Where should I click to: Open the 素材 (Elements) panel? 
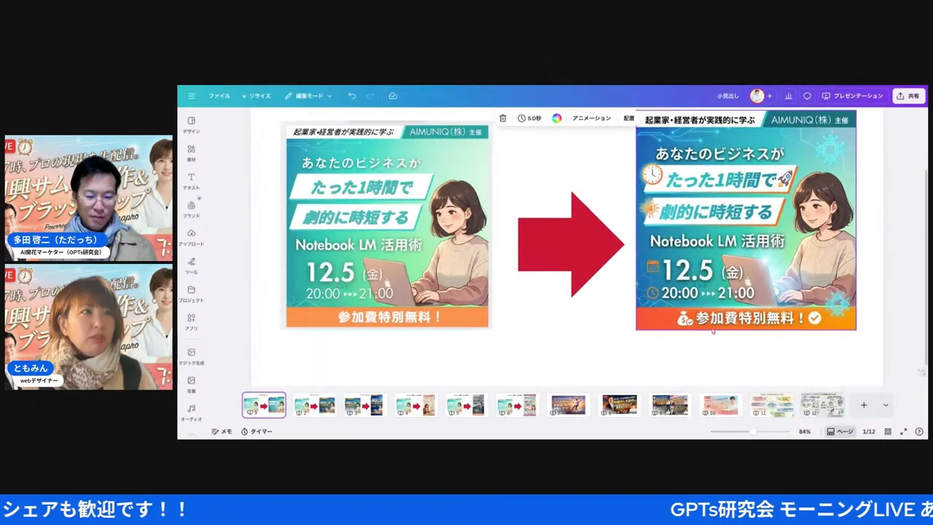(x=191, y=154)
